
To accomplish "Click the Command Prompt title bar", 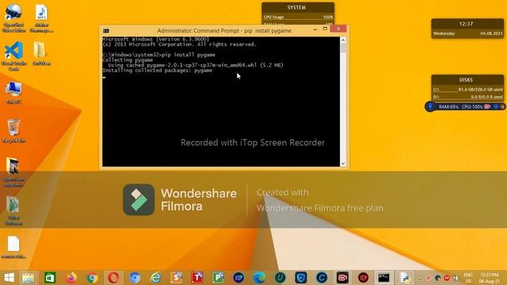I will (223, 31).
